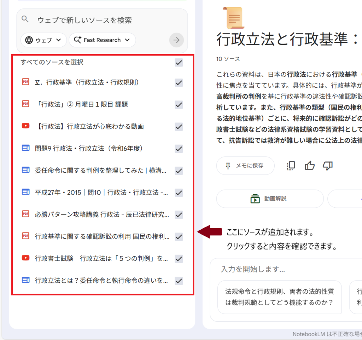Click the arrow submit button next to the search bar

[176, 40]
